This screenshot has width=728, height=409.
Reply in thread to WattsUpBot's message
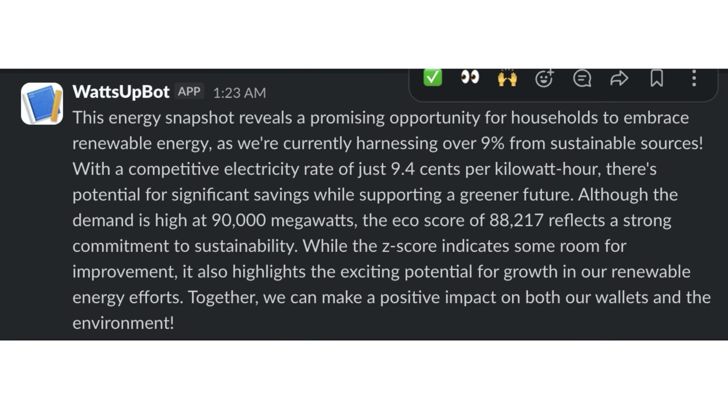[x=582, y=78]
